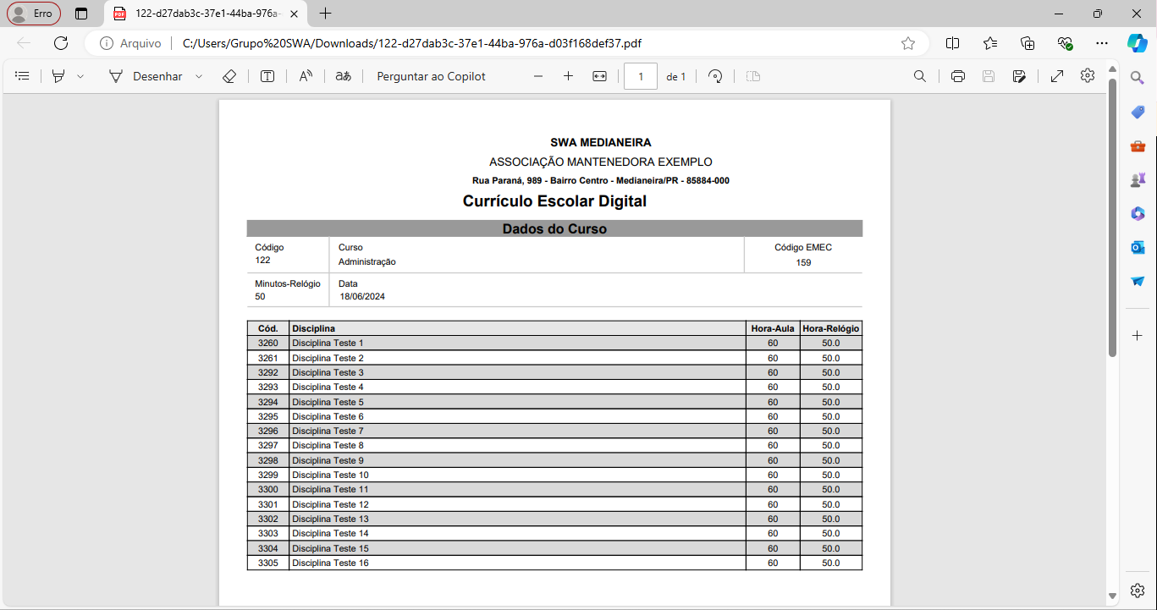
Task: Open Outlook in sidebar
Action: (x=1138, y=247)
